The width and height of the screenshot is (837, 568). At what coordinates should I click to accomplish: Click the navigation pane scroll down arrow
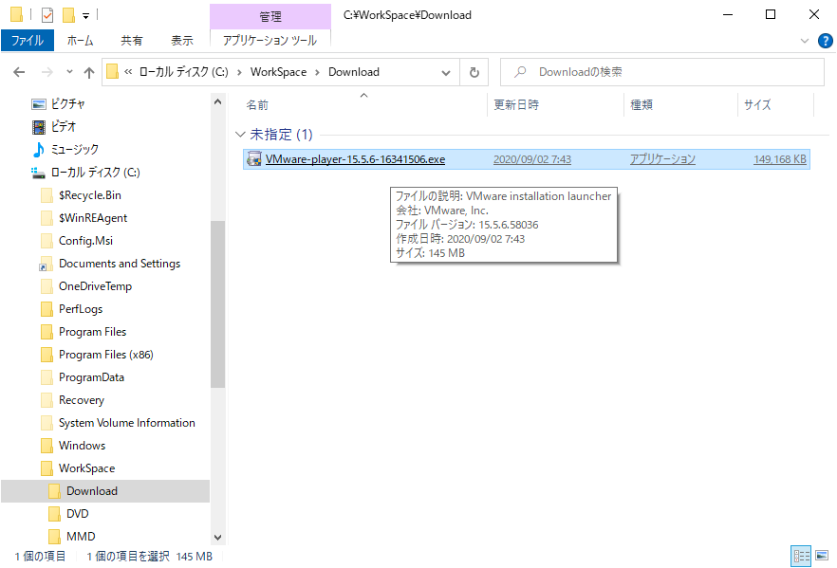click(x=218, y=538)
